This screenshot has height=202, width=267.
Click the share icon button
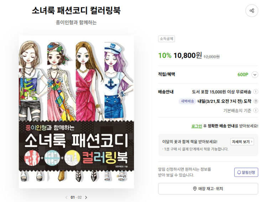(x=252, y=11)
